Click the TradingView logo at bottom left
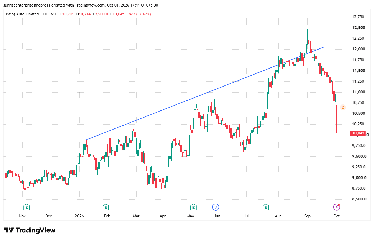This screenshot has height=240, width=374. point(30,230)
